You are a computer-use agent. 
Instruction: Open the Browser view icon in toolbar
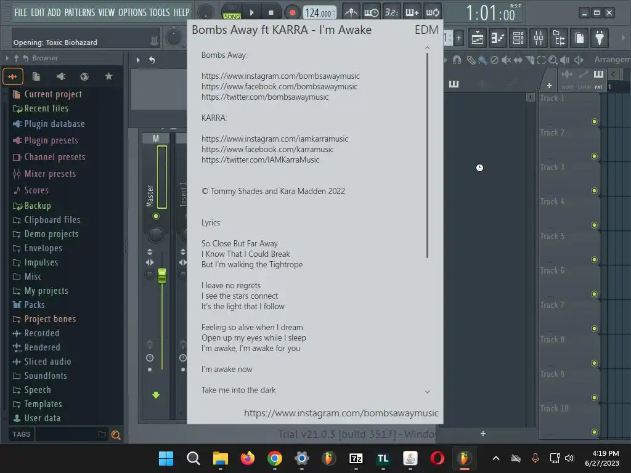[x=559, y=38]
